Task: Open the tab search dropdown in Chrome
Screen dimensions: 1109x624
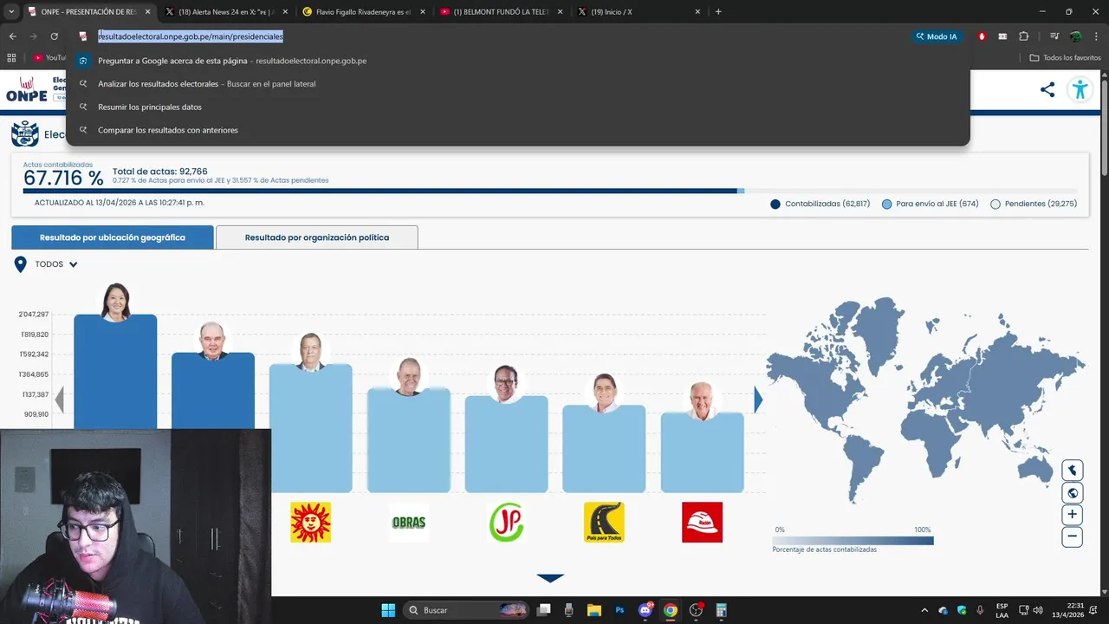Action: click(x=11, y=11)
